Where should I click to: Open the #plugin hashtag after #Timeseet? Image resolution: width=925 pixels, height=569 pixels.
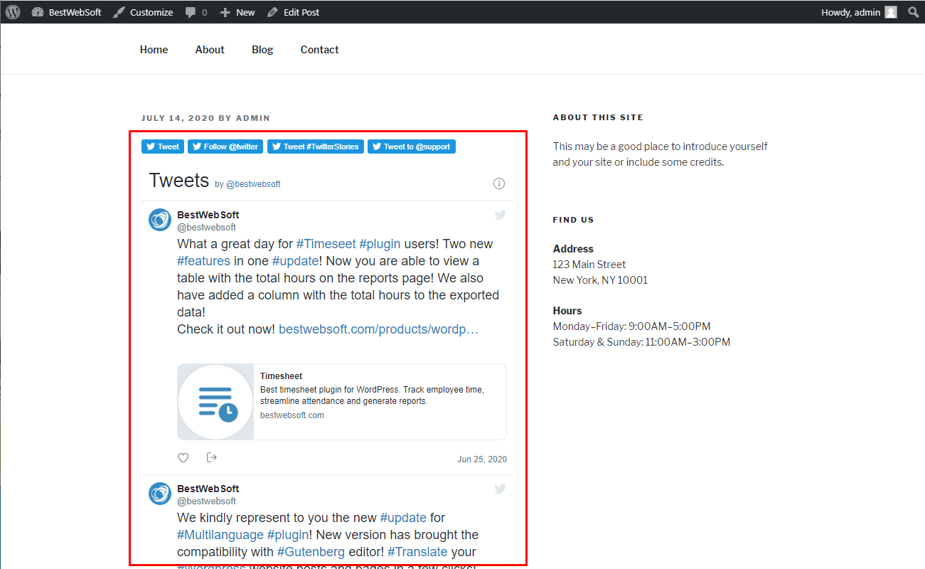[x=380, y=244]
